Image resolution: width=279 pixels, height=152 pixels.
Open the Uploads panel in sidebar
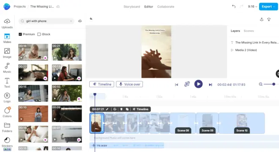(7, 24)
